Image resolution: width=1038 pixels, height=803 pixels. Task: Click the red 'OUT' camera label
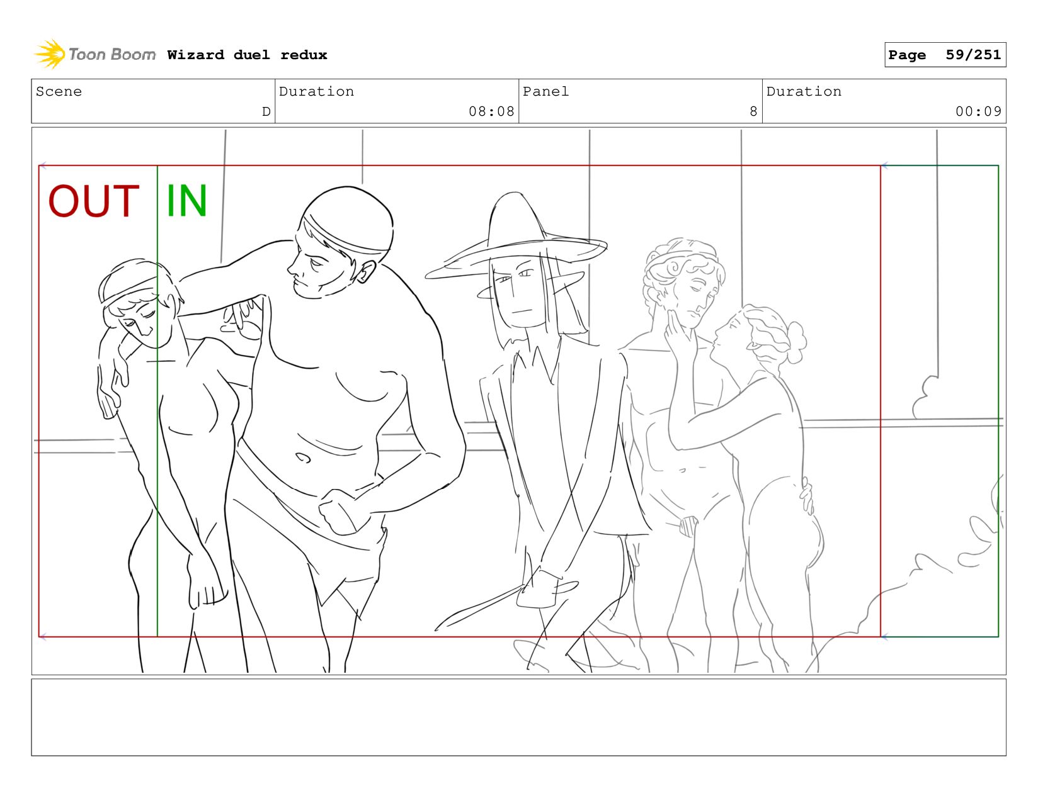tap(94, 201)
